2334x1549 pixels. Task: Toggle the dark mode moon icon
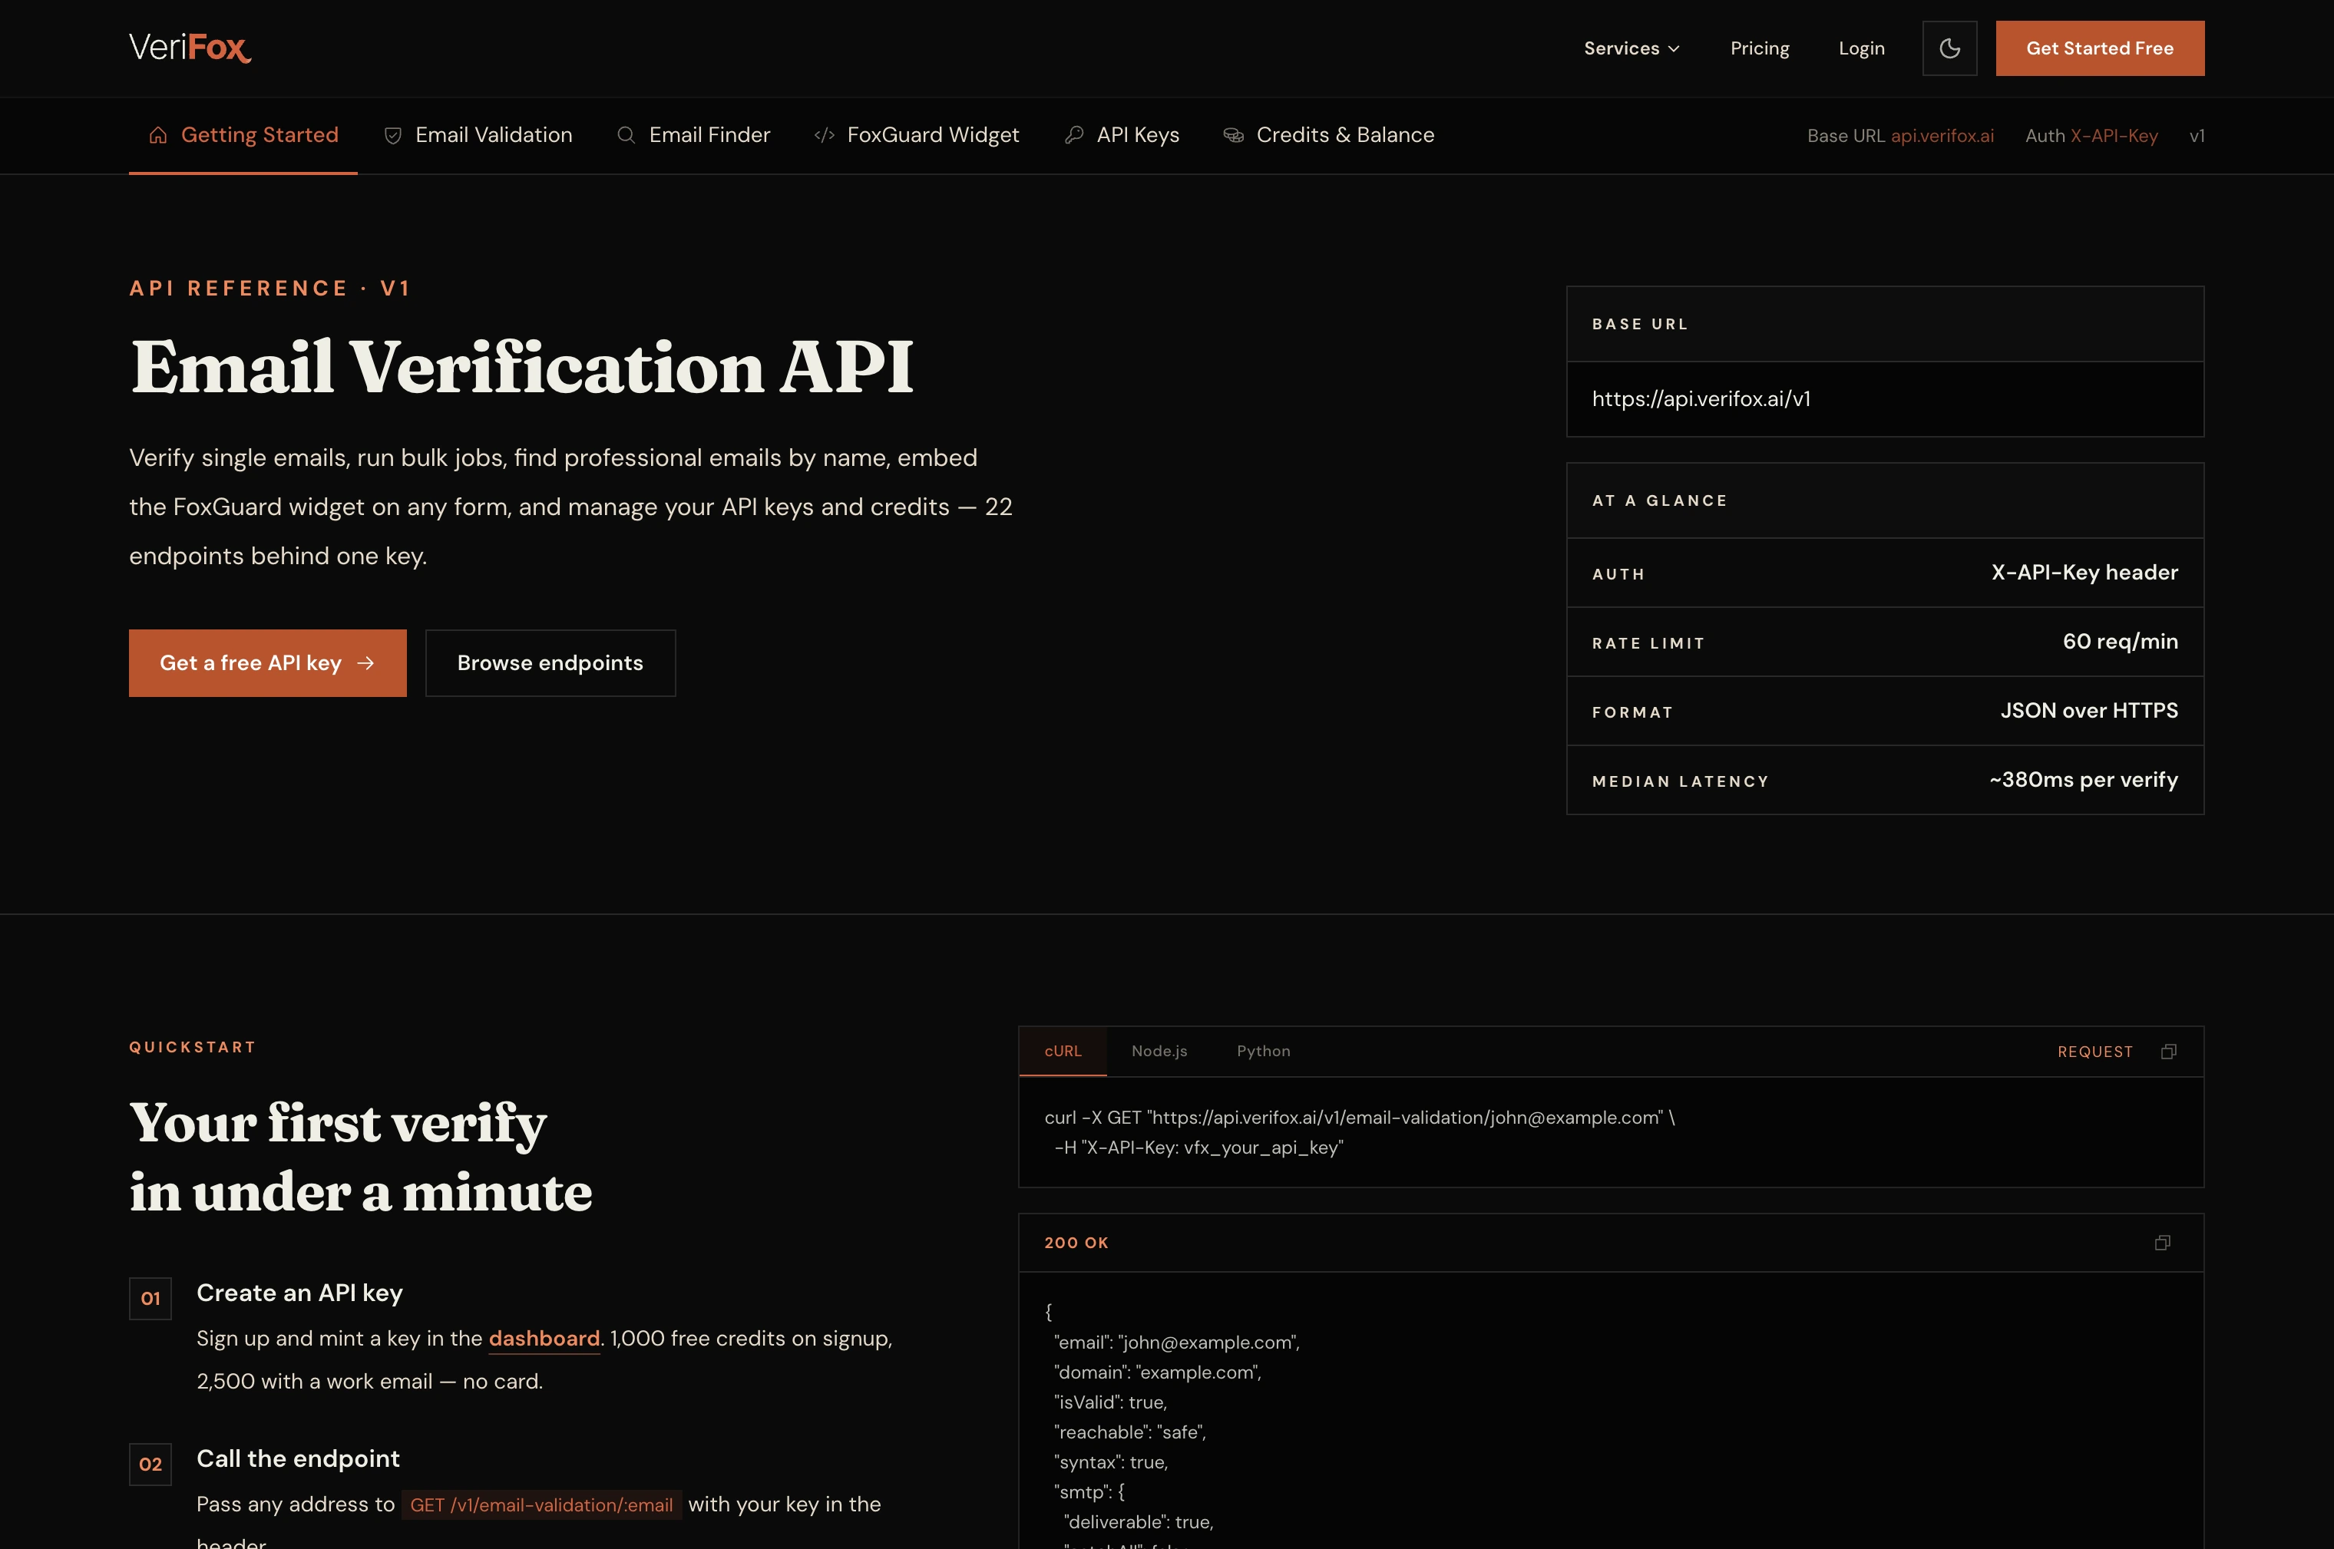pos(1949,48)
